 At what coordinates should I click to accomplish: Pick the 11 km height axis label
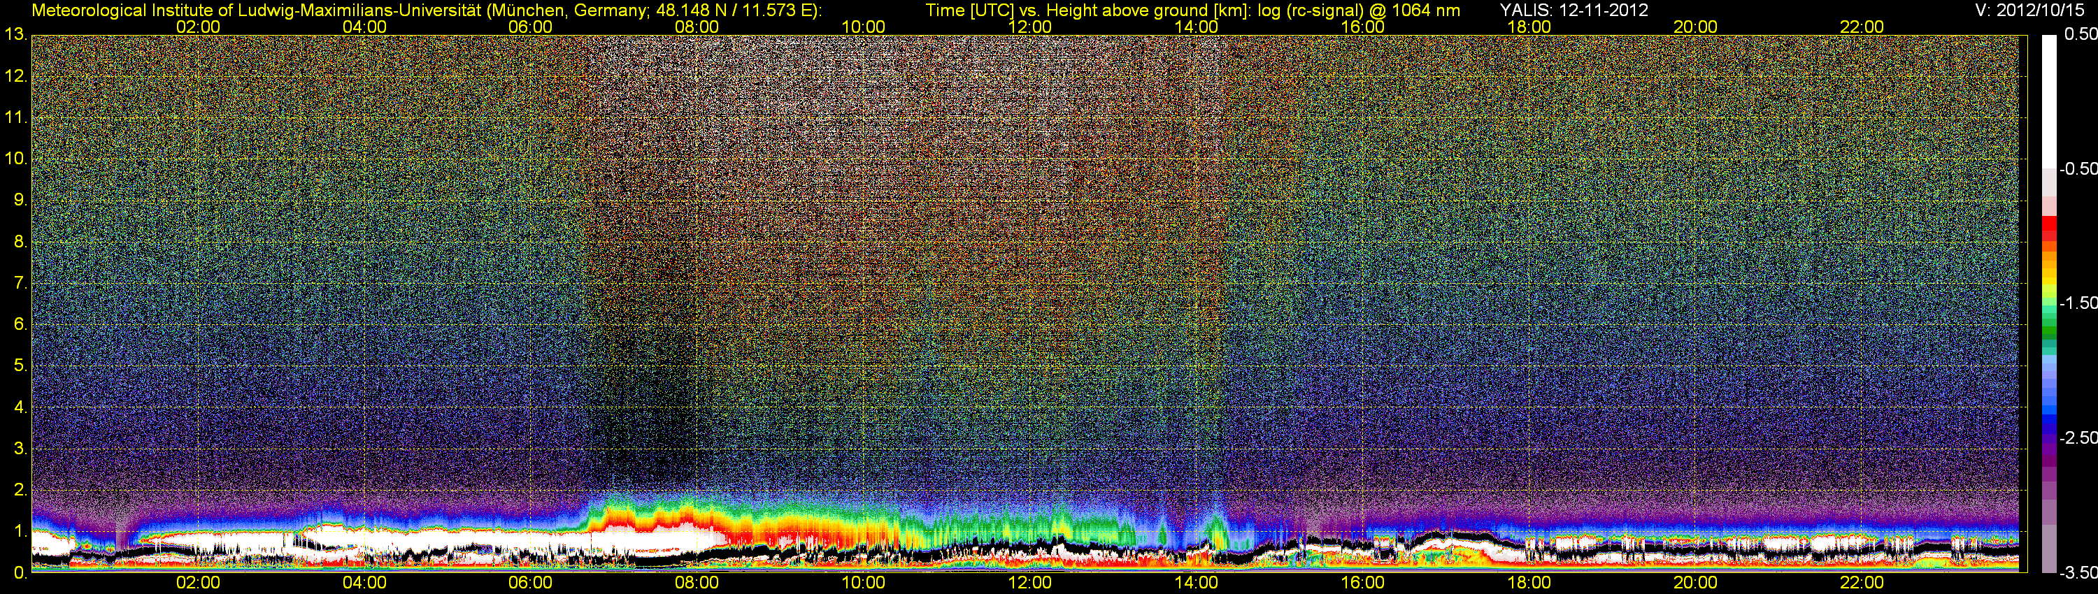click(15, 117)
